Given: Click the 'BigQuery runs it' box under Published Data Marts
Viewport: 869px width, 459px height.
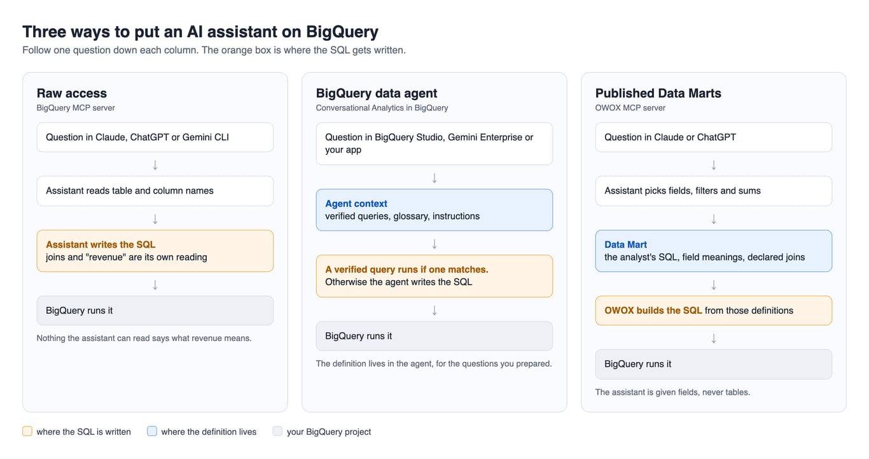Looking at the screenshot, I should point(714,364).
